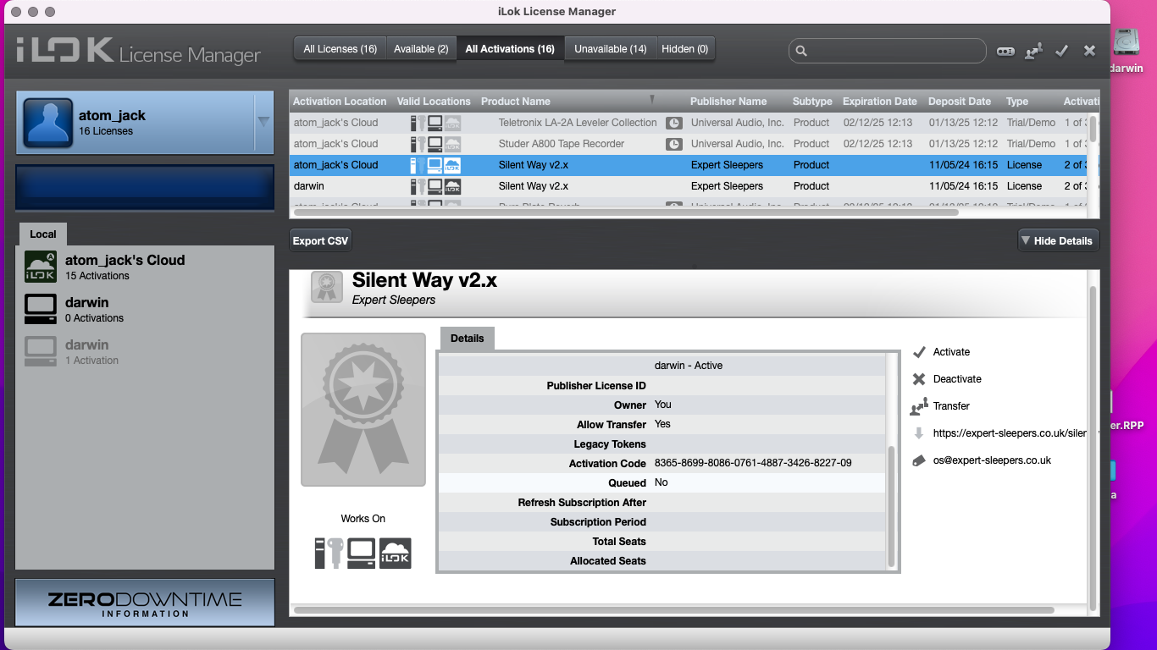Viewport: 1157px width, 650px height.
Task: Click the iLok Cloud icon under Works On
Action: 396,553
